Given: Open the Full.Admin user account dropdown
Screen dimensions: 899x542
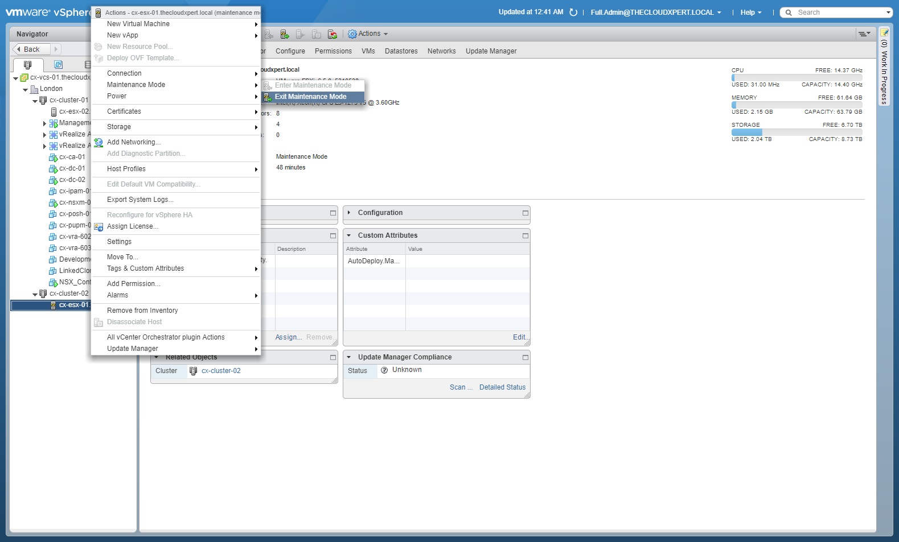Looking at the screenshot, I should click(655, 13).
